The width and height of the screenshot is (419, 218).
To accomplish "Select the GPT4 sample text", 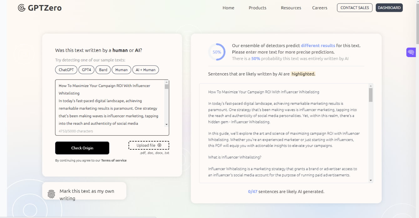I will click(x=86, y=70).
